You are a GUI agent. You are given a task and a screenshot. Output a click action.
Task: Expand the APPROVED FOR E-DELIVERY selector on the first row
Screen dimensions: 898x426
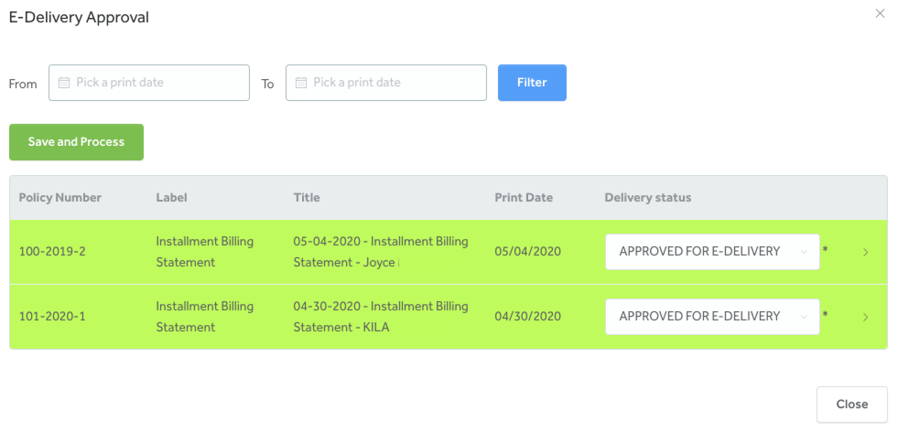click(712, 251)
